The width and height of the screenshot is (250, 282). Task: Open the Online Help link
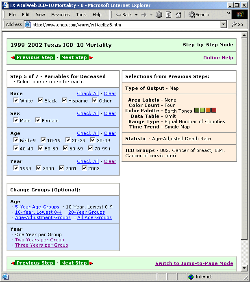[x=218, y=58]
